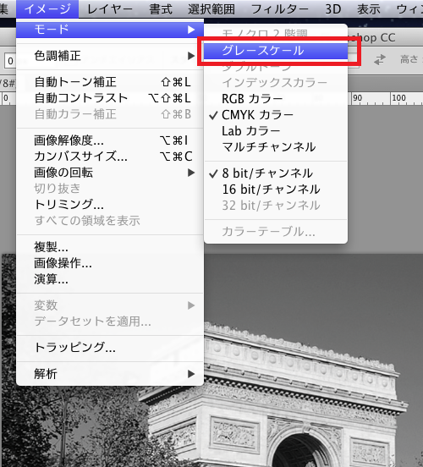Choose 自動トーン補正

point(110,82)
